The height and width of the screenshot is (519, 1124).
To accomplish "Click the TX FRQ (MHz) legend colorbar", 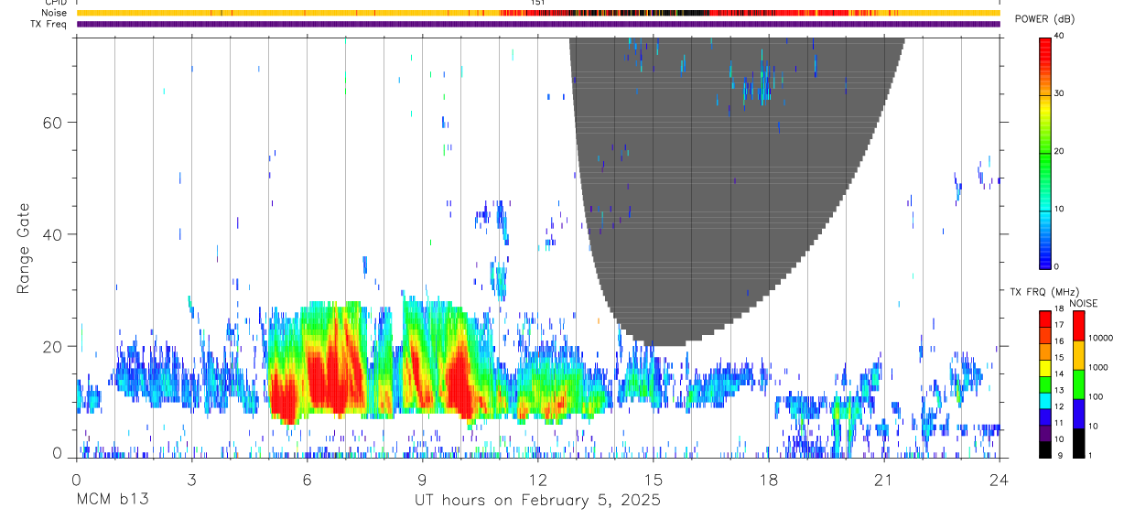I will 1045,384.
